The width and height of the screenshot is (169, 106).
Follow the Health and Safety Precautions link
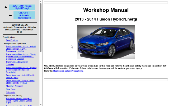[x=68, y=71]
